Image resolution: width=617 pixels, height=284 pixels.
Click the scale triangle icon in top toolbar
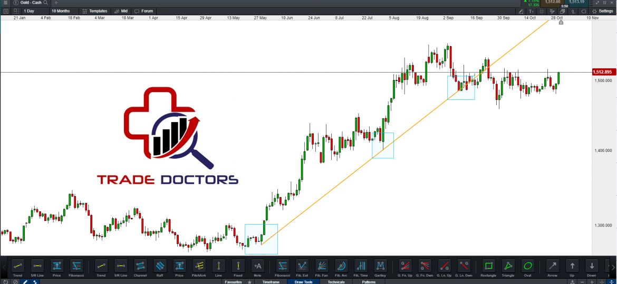point(520,12)
